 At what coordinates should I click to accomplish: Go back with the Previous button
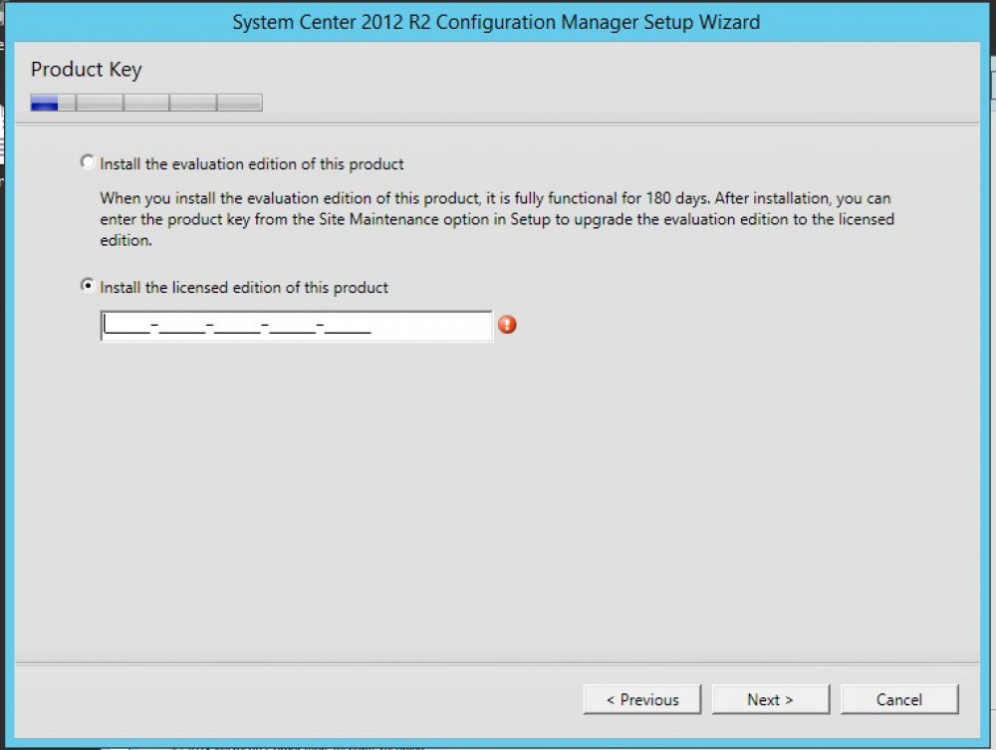[642, 699]
